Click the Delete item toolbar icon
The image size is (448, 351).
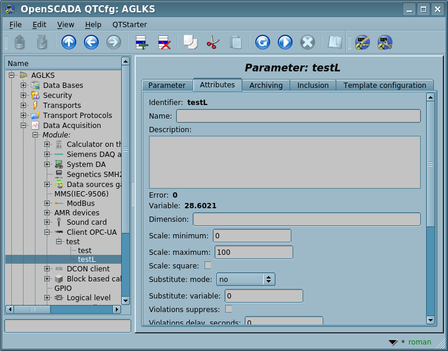click(164, 42)
